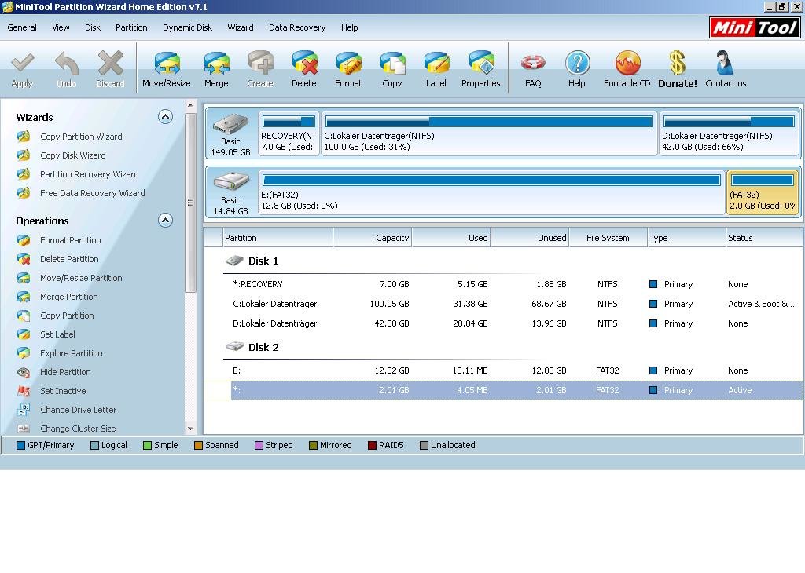Screen dimensions: 805x573
Task: Open the View menu
Action: pos(61,27)
